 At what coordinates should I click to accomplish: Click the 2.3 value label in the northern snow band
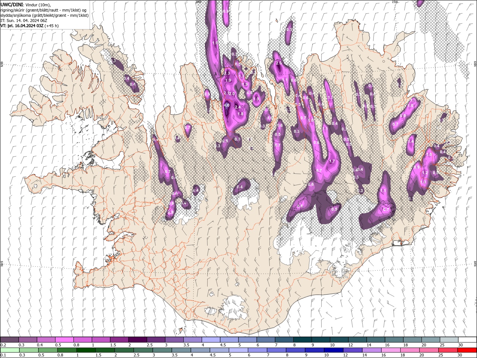[x=227, y=73]
